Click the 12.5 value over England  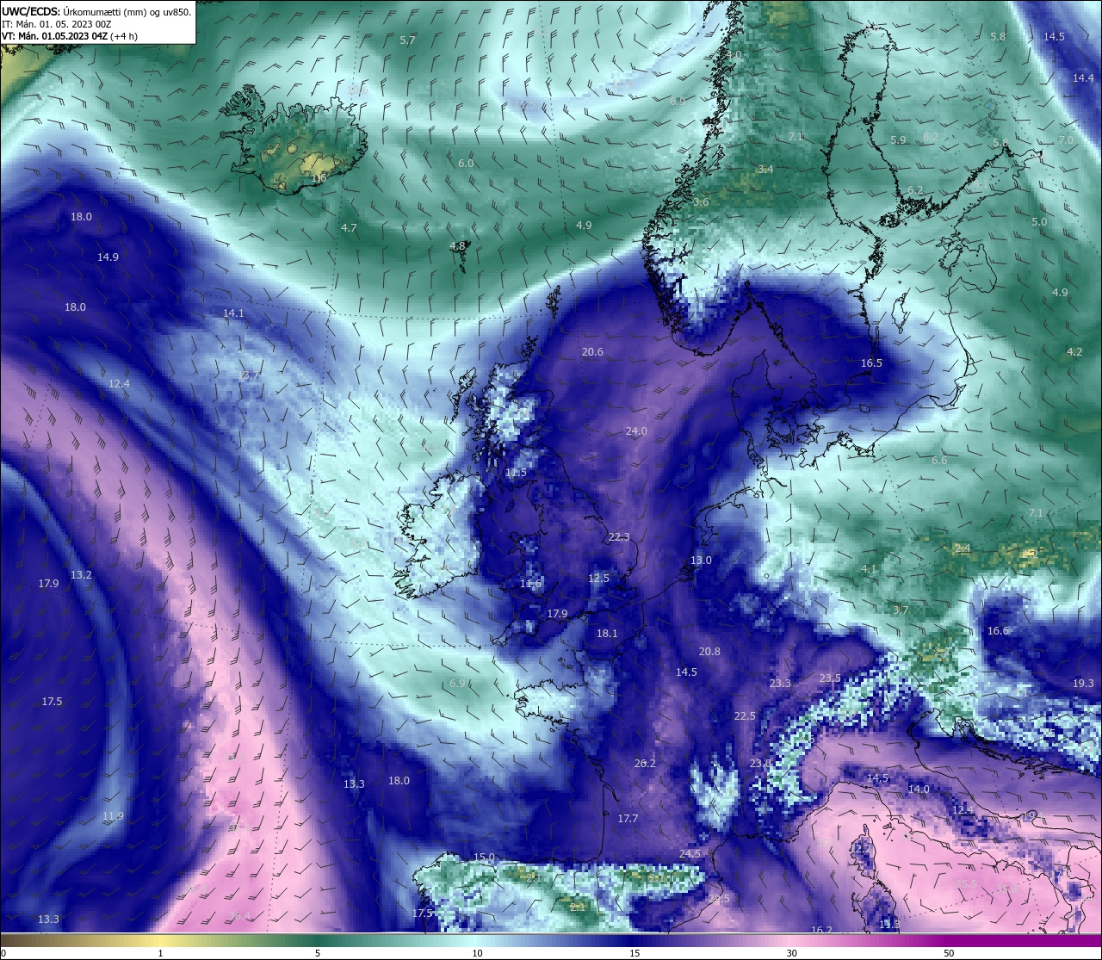pyautogui.click(x=598, y=579)
